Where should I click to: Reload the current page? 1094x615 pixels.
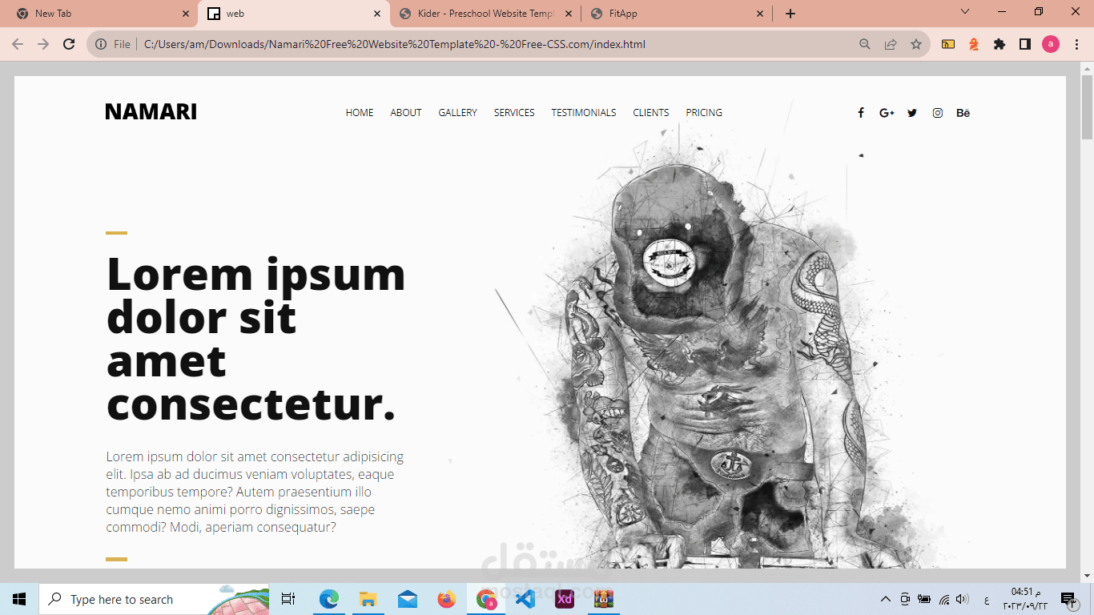[x=69, y=44]
